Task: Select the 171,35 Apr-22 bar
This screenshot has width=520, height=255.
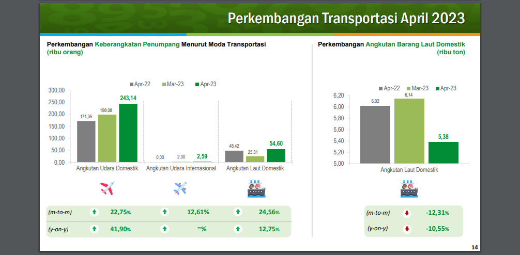Action: point(86,142)
